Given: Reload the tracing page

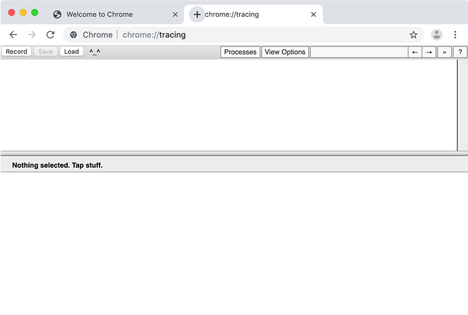Looking at the screenshot, I should tap(50, 35).
